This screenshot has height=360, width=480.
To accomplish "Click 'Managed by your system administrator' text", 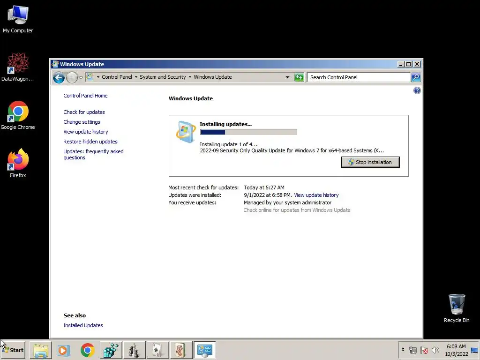I will (x=287, y=202).
